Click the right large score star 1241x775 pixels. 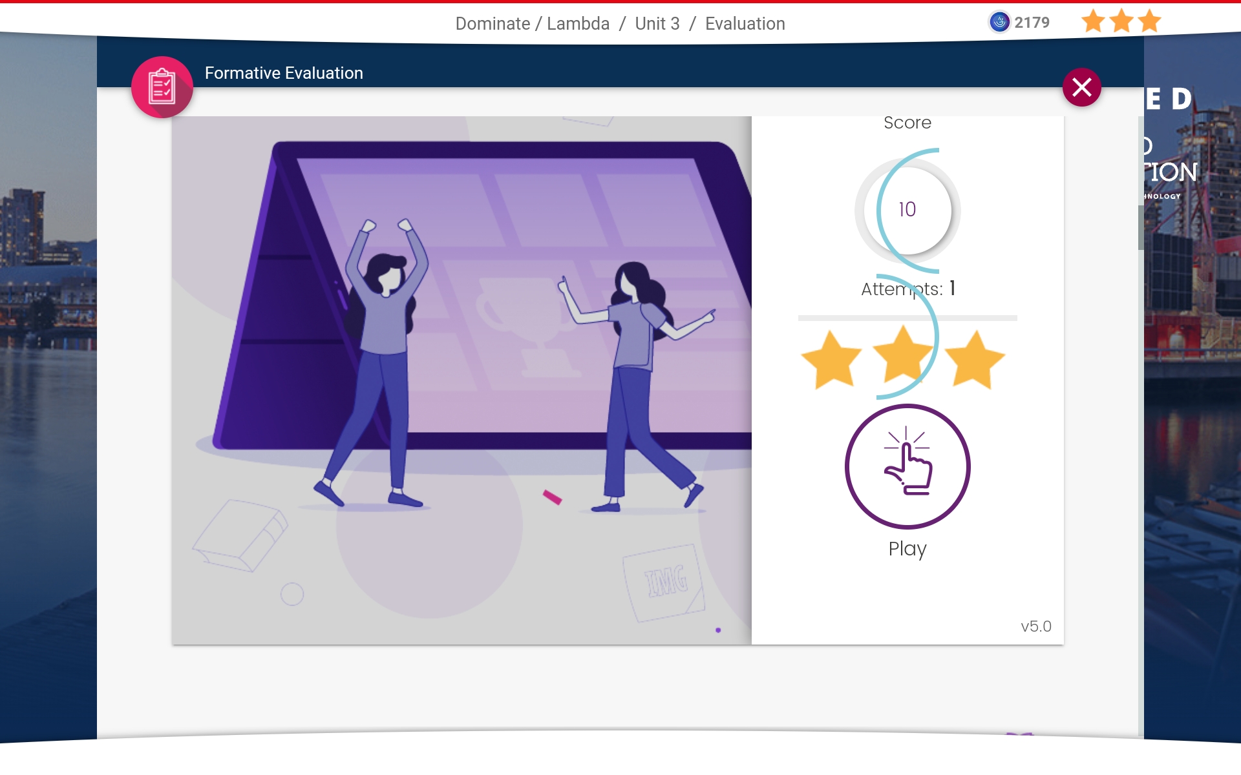click(x=975, y=360)
